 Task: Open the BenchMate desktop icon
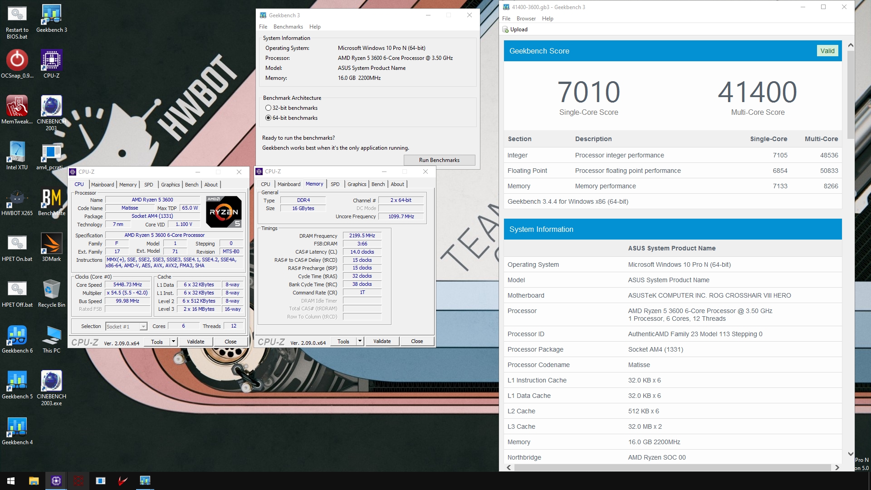52,201
